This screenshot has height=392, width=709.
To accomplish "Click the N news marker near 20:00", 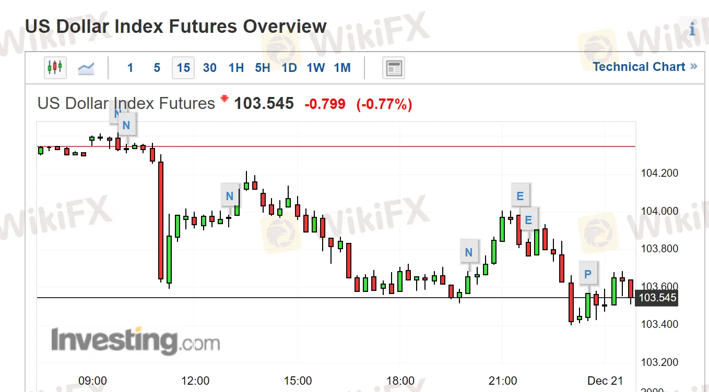I will click(468, 252).
